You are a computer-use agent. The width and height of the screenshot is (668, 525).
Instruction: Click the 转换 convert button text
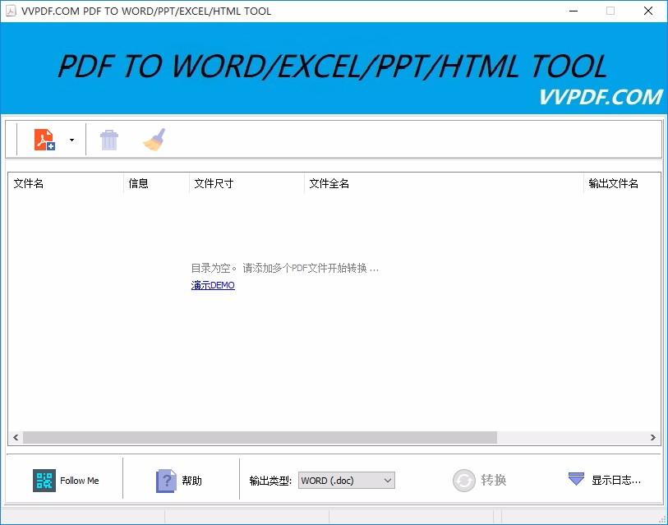(494, 481)
